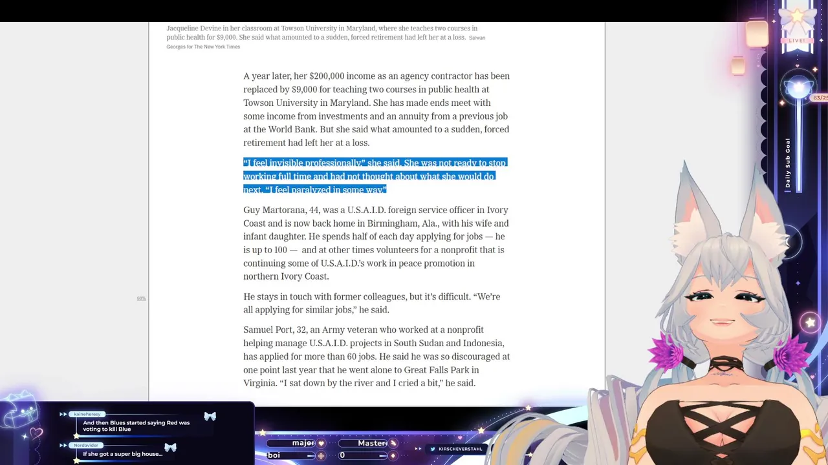Screen dimensions: 828x465
Task: Click the chat message "And then Blues started saying Red"
Action: (x=136, y=426)
